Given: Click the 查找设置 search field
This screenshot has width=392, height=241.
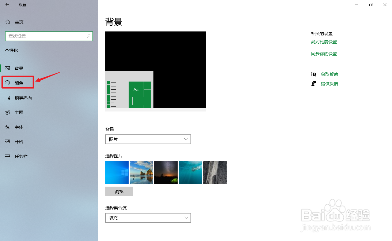Looking at the screenshot, I should tap(49, 36).
